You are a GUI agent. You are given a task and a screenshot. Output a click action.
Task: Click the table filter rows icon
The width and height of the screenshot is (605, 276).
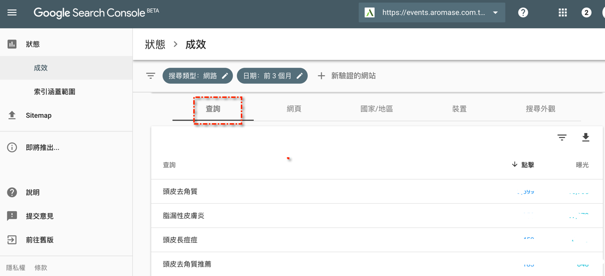coord(562,138)
